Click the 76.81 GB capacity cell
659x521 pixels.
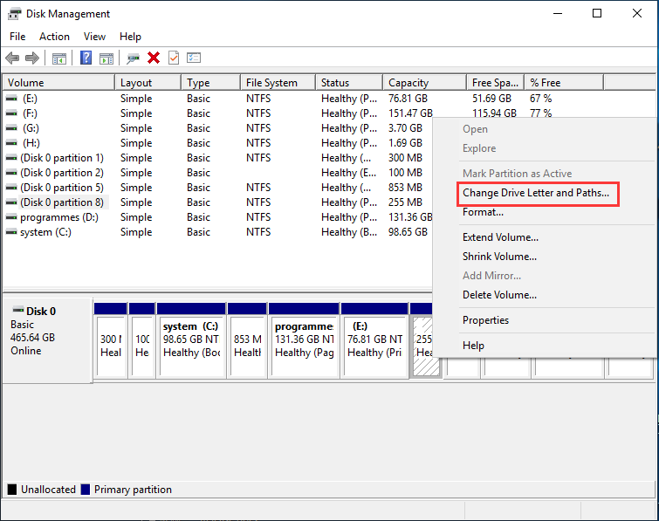408,99
